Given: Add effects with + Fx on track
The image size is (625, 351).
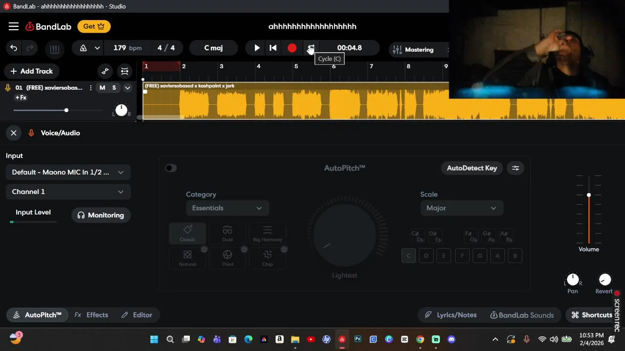Looking at the screenshot, I should click(21, 97).
